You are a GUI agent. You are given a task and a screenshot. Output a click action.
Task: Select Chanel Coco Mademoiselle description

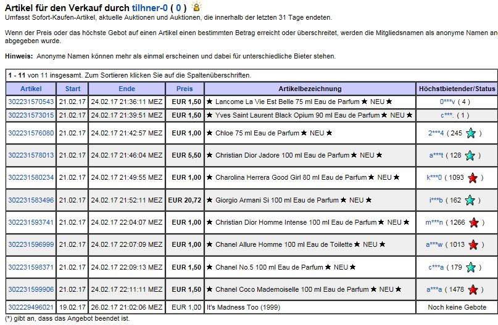coord(304,289)
